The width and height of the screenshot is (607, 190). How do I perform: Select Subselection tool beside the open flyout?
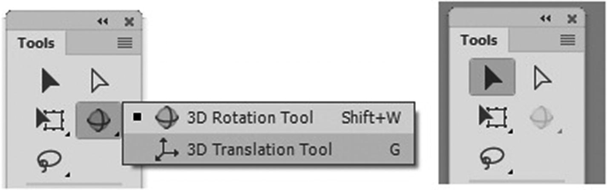click(x=100, y=81)
